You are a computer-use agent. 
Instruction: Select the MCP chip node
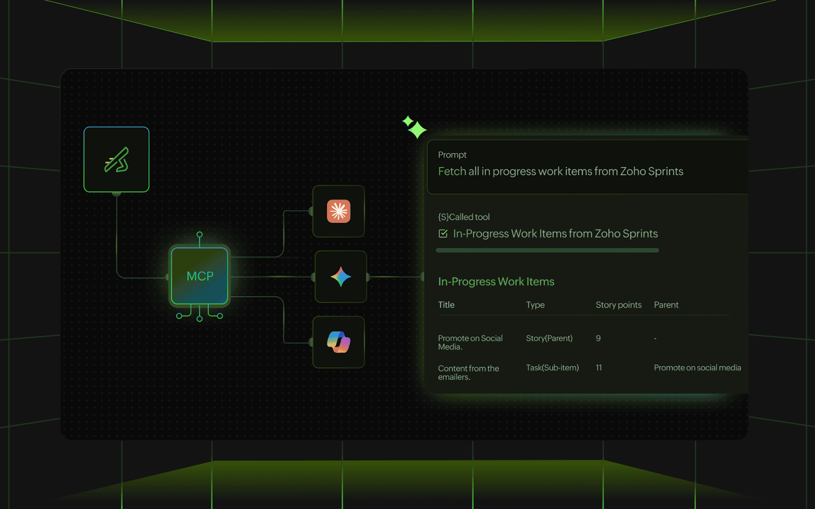(200, 276)
